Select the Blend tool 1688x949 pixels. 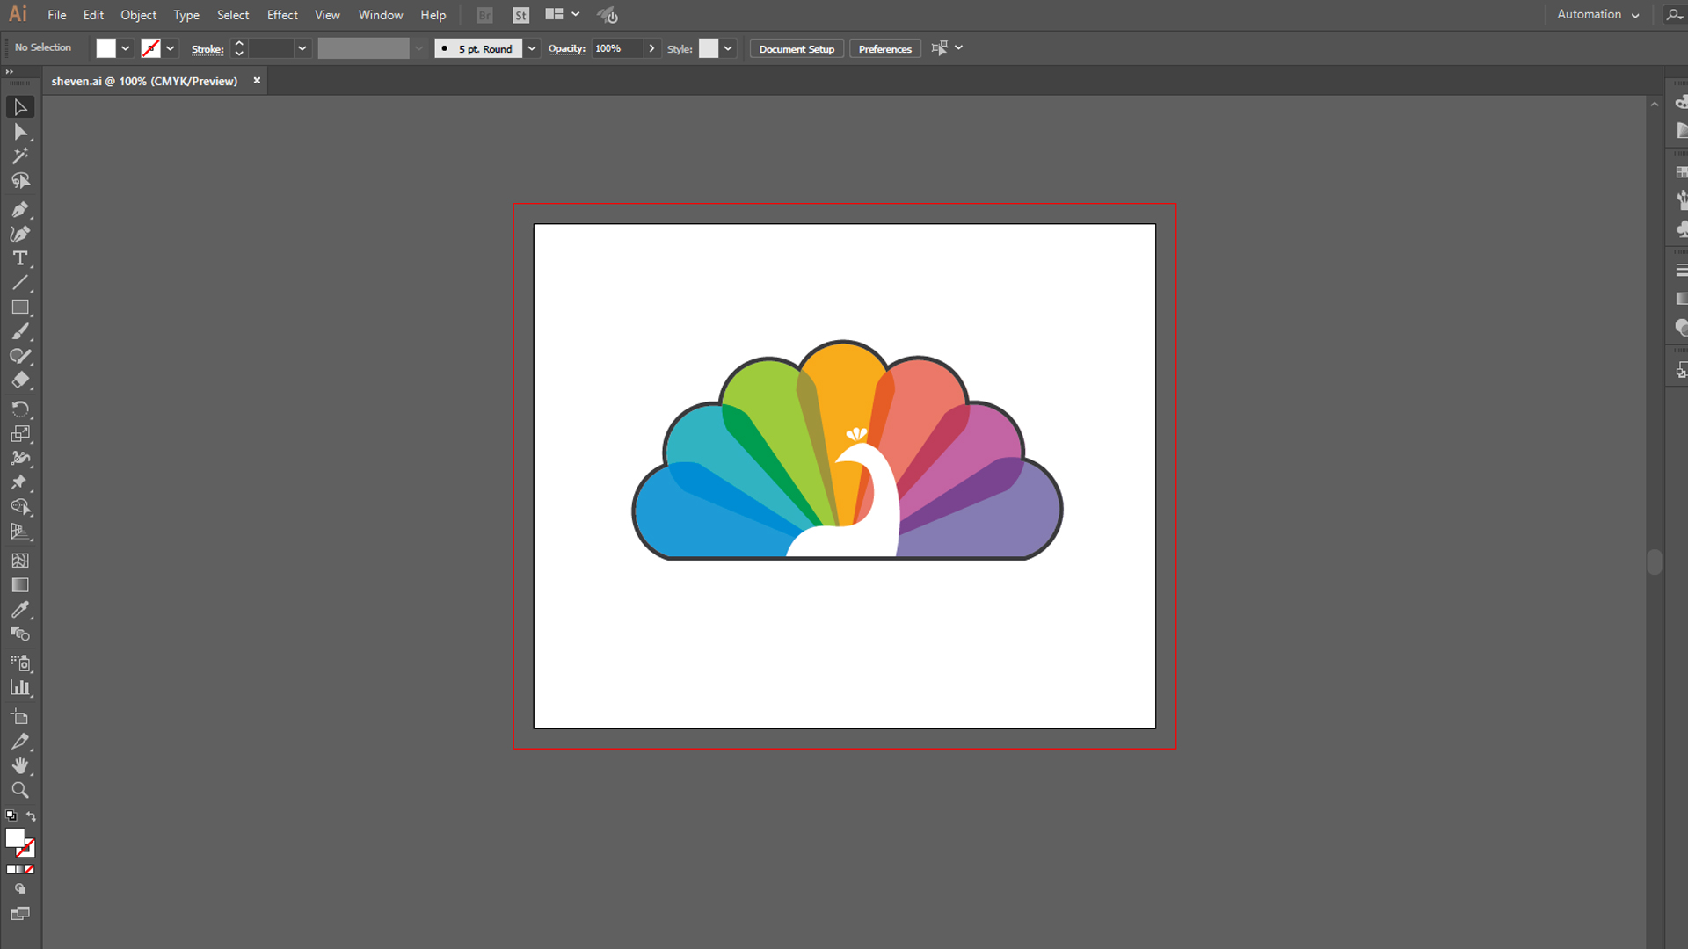pos(20,634)
